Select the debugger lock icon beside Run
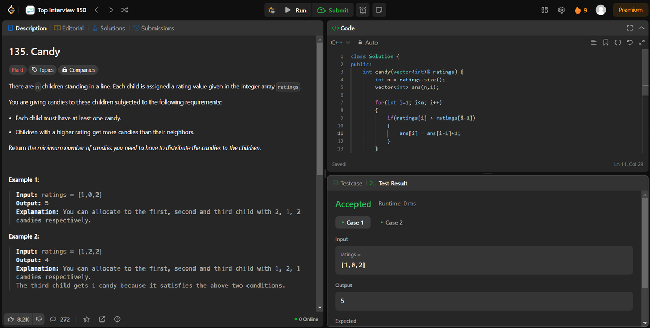650x328 pixels. coord(271,10)
